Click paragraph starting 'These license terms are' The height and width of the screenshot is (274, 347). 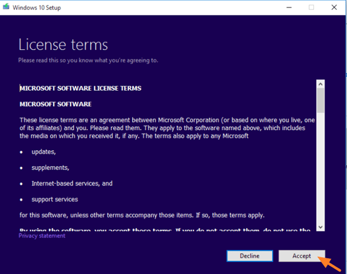(x=167, y=128)
